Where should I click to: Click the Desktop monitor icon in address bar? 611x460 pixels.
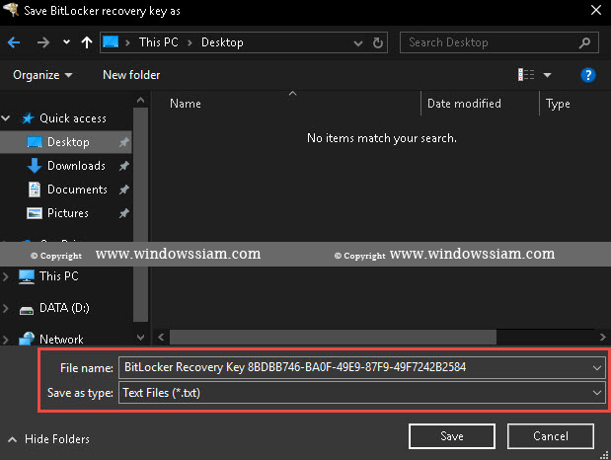click(x=111, y=41)
